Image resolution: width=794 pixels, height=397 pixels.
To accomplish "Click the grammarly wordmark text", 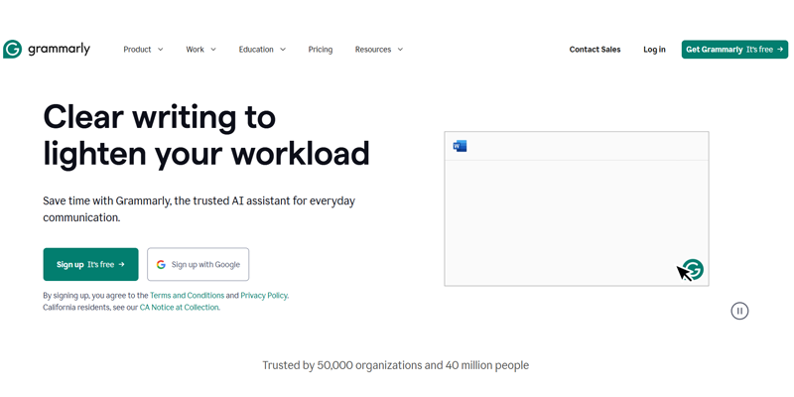I will (x=59, y=49).
